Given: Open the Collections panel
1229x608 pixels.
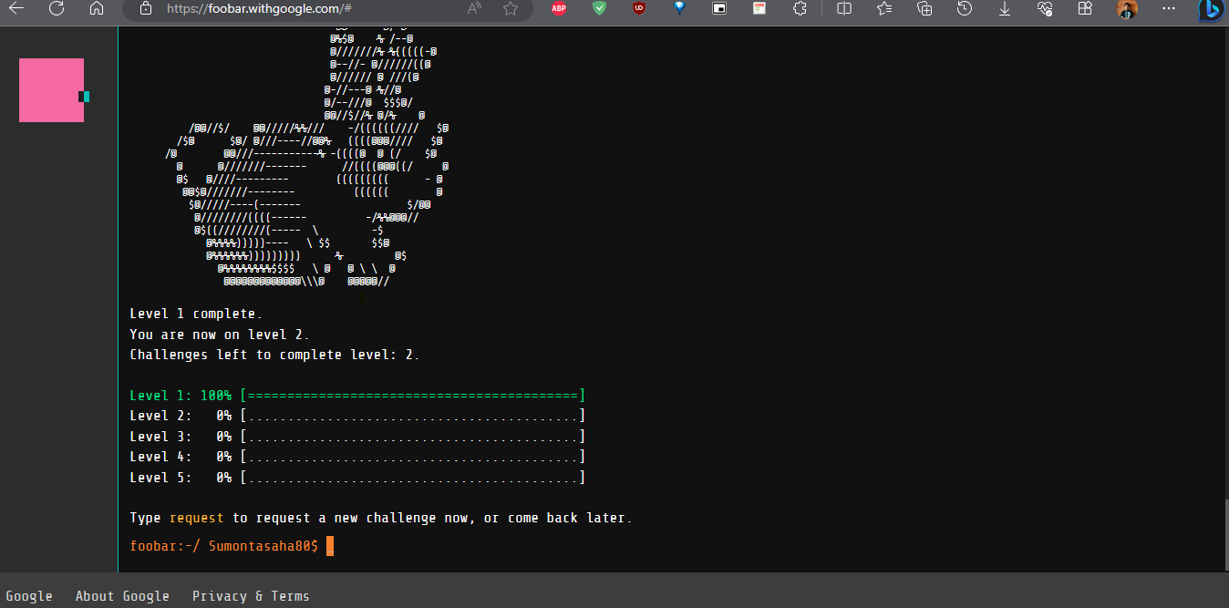Looking at the screenshot, I should tap(924, 8).
